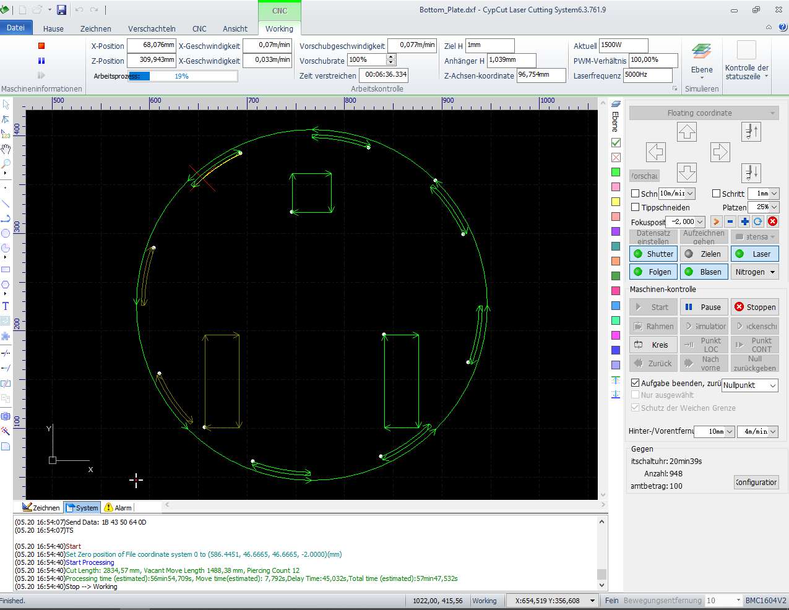This screenshot has width=789, height=610.
Task: Pick the hand pan tool
Action: (6, 149)
